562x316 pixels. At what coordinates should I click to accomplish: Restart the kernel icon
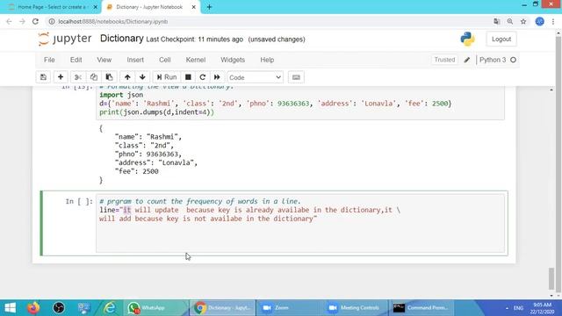203,77
